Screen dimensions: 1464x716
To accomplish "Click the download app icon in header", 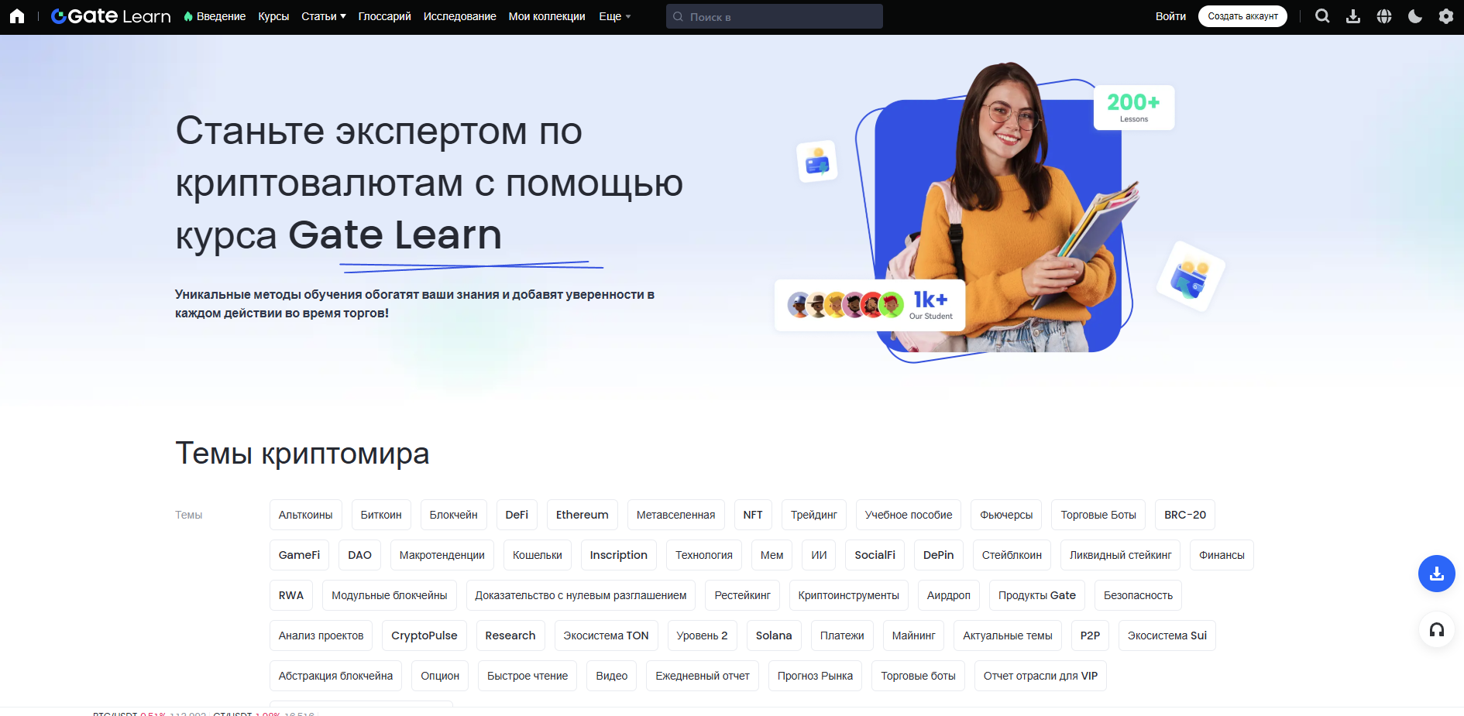I will pyautogui.click(x=1353, y=16).
